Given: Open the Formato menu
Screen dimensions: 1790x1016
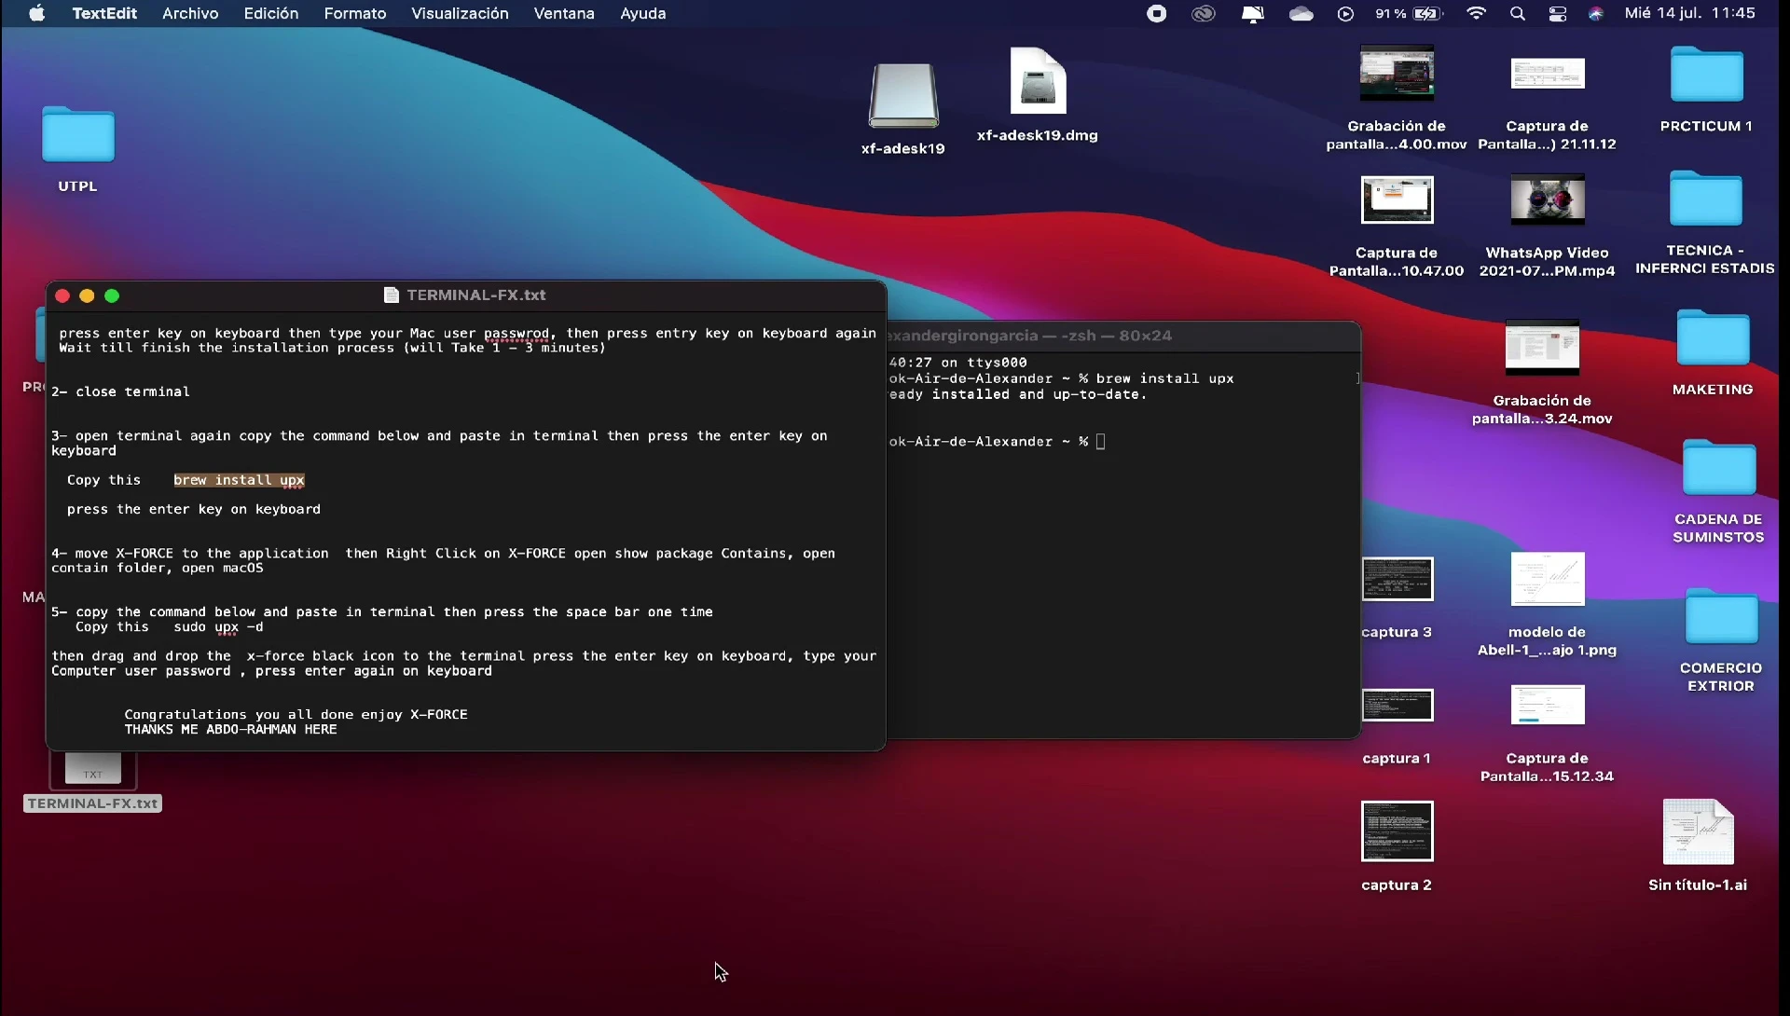Looking at the screenshot, I should (x=355, y=13).
